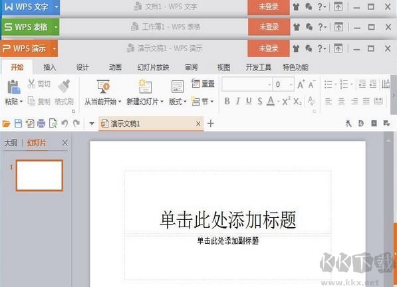The image size is (397, 287).
Task: Click the Undo arrow icon
Action: (65, 124)
